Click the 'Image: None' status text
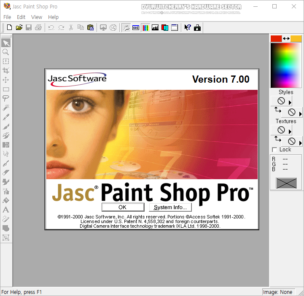The width and height of the screenshot is (304, 296). pyautogui.click(x=277, y=292)
